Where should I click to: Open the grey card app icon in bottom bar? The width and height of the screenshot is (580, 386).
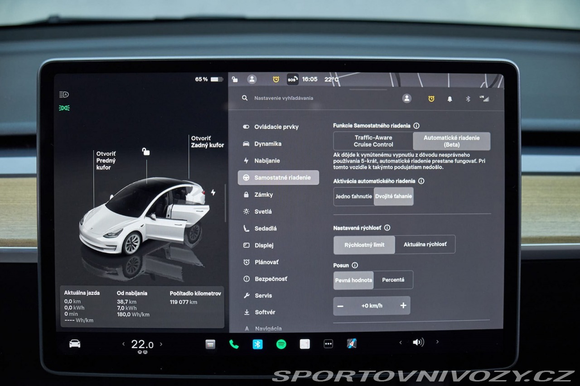pos(210,344)
